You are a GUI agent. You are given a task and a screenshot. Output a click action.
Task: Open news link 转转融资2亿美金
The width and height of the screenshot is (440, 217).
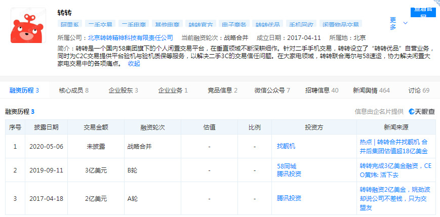pyautogui.click(x=394, y=198)
